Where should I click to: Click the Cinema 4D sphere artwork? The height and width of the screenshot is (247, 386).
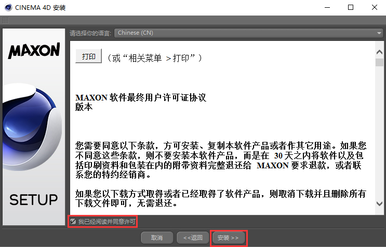pos(31,126)
